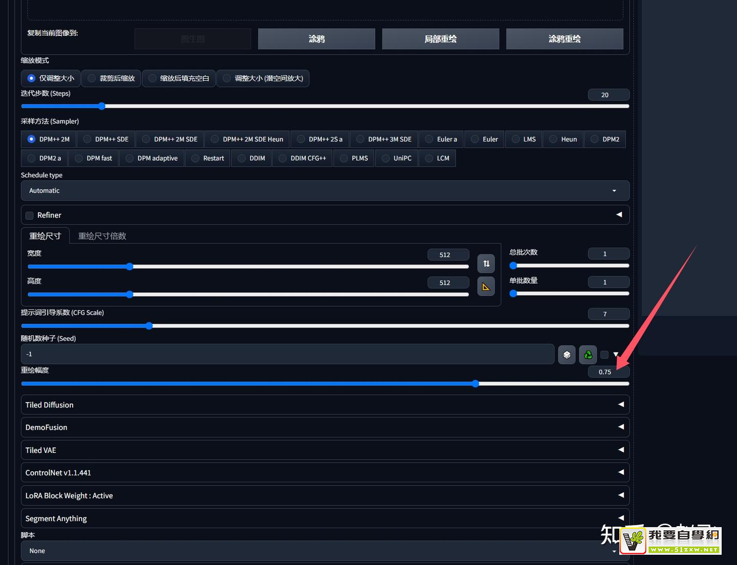
Task: Choose the DDIM sampler option
Action: [x=251, y=158]
